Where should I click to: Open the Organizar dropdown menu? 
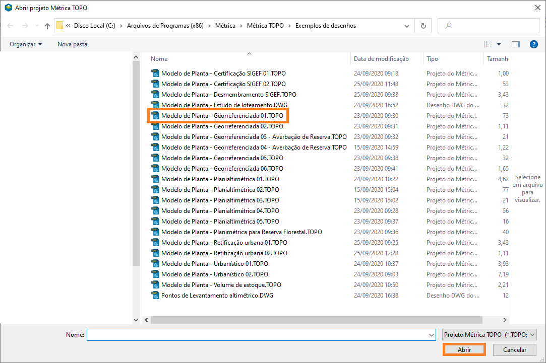tap(26, 44)
